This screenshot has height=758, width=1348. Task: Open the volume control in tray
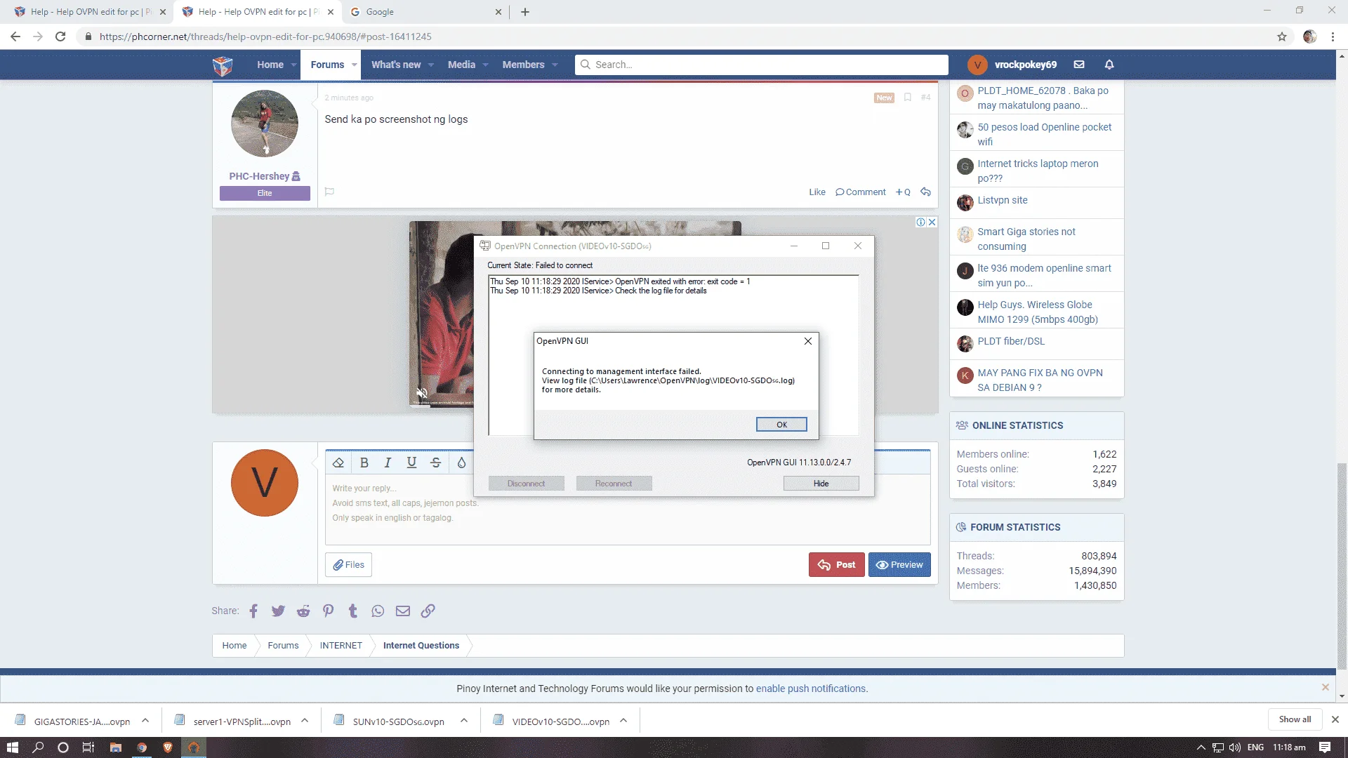point(1235,747)
